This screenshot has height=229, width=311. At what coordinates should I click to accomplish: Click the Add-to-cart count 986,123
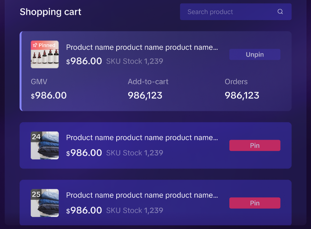145,95
